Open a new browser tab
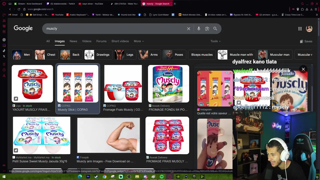The image size is (320, 180). point(175,4)
